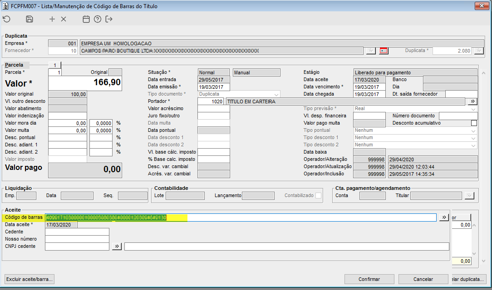
Task: Click the Cancelar button
Action: (423, 279)
